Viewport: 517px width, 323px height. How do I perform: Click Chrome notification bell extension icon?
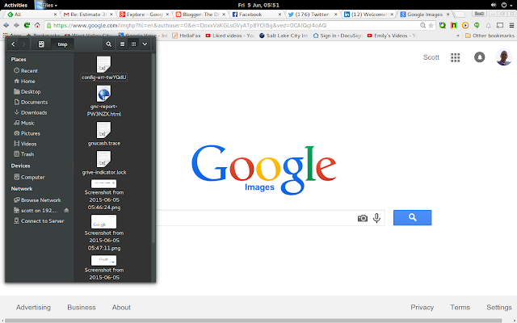488,25
